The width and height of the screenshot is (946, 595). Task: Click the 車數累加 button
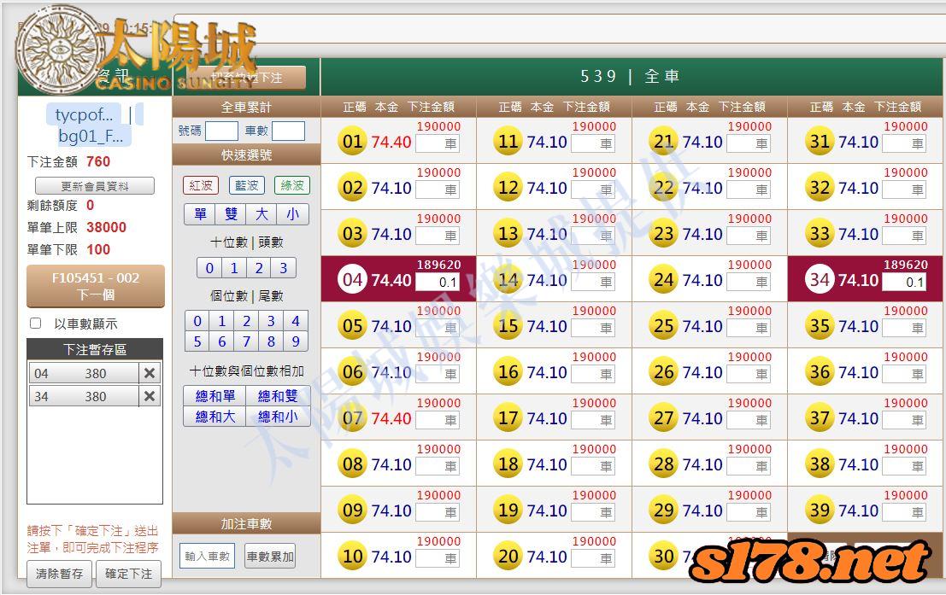point(270,556)
